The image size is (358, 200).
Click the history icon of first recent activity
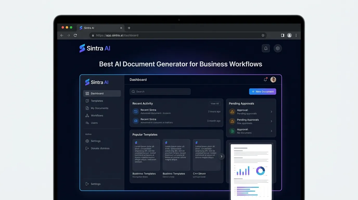(136, 111)
